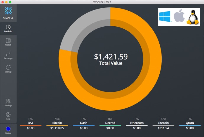Image resolution: width=204 pixels, height=137 pixels.
Task: Click the $1,421.59 Total Value center text
Action: click(x=111, y=59)
